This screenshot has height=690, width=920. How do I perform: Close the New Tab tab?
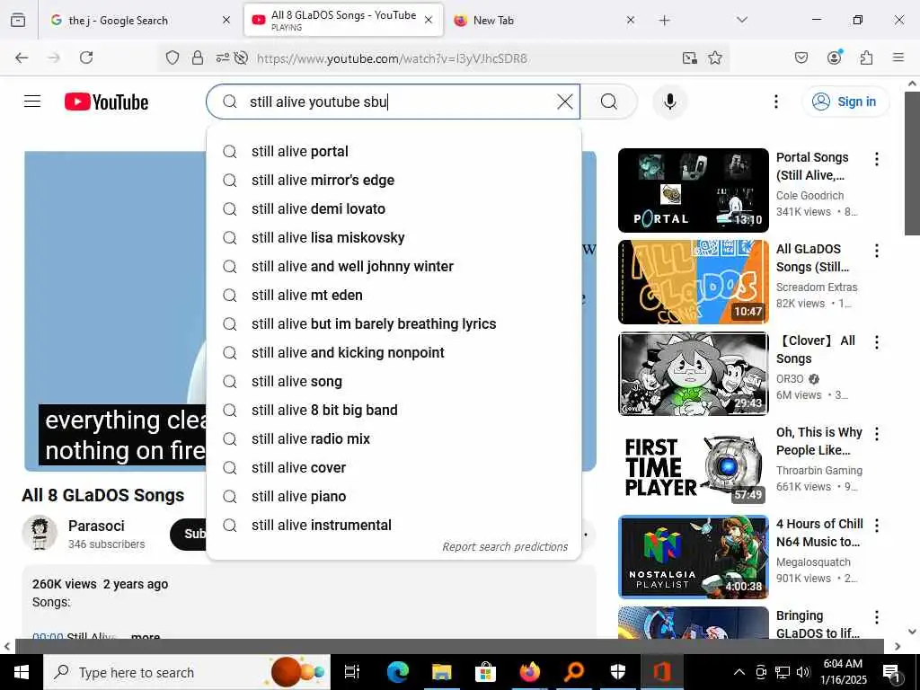click(x=630, y=21)
